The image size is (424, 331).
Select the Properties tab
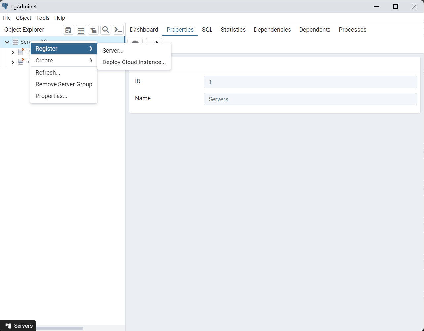click(180, 30)
